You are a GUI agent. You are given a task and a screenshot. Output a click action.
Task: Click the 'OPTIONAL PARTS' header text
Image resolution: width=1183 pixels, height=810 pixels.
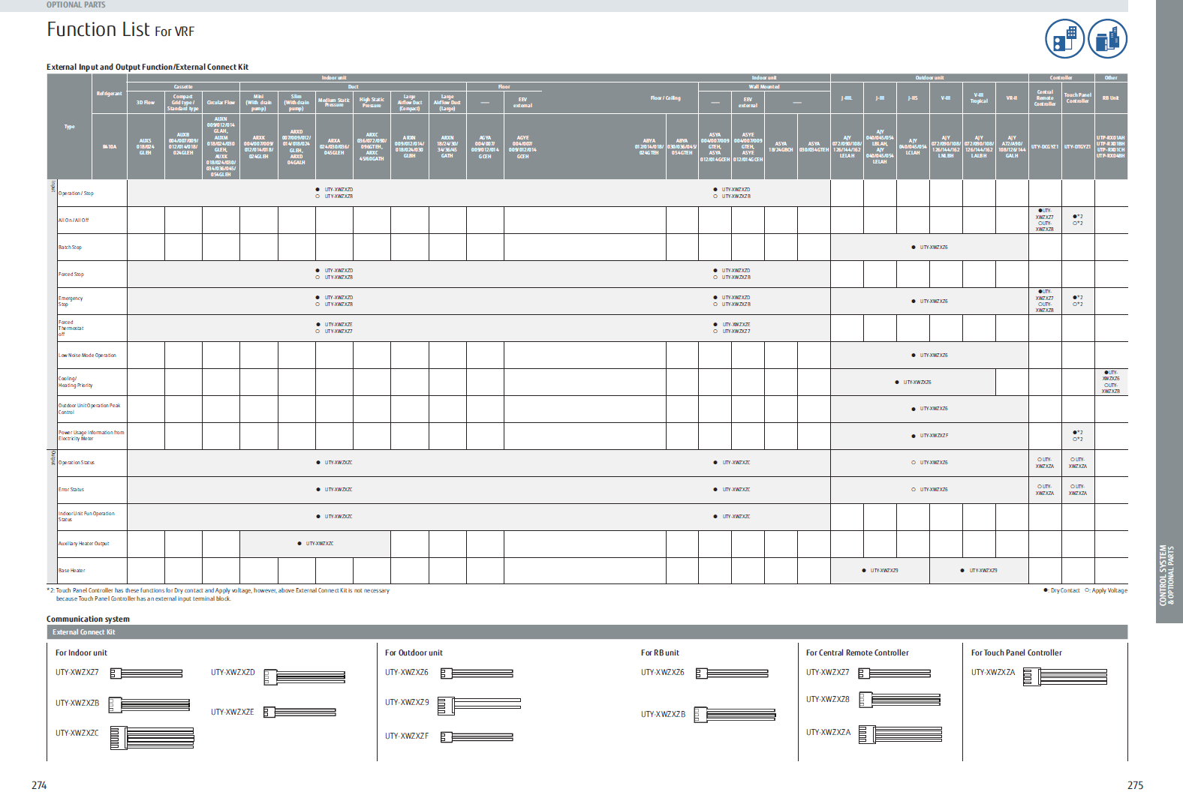(x=76, y=5)
